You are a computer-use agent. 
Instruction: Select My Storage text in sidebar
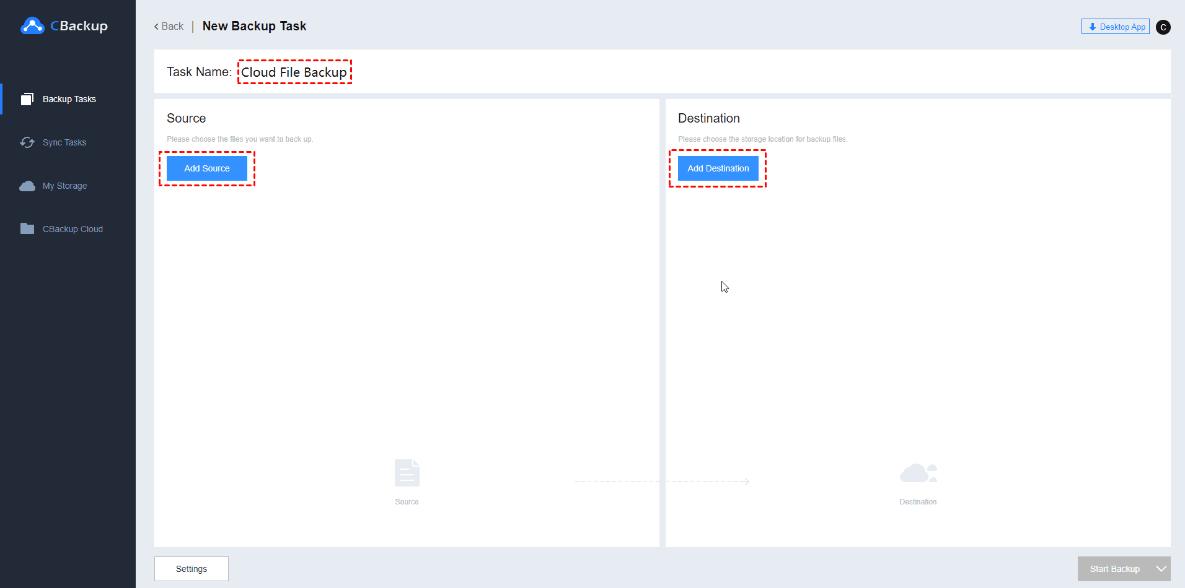(x=64, y=186)
